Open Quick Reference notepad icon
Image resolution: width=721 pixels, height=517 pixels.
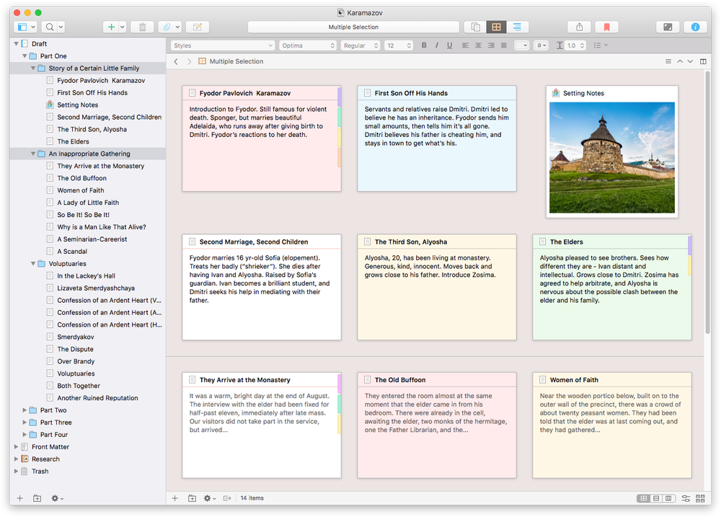[x=198, y=27]
